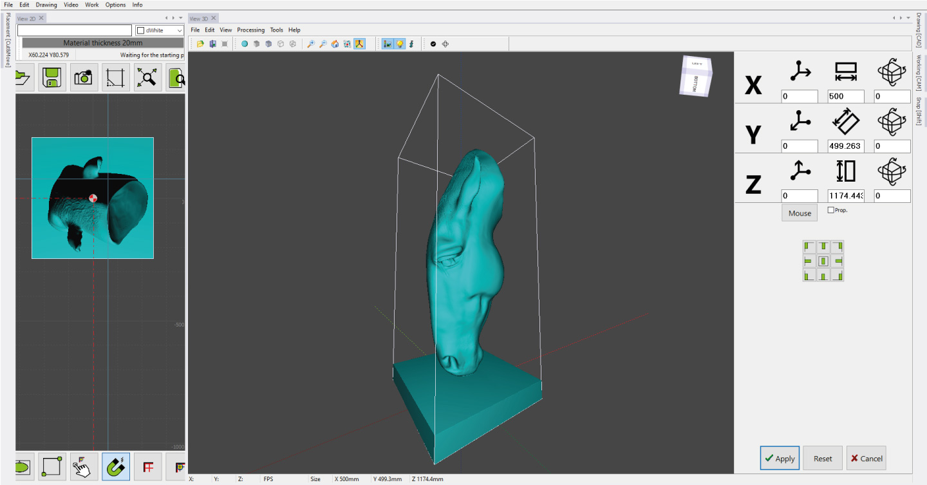Open the Placement [Cut&Move] side tab
Viewport: 927px width, 485px height.
click(x=8, y=40)
